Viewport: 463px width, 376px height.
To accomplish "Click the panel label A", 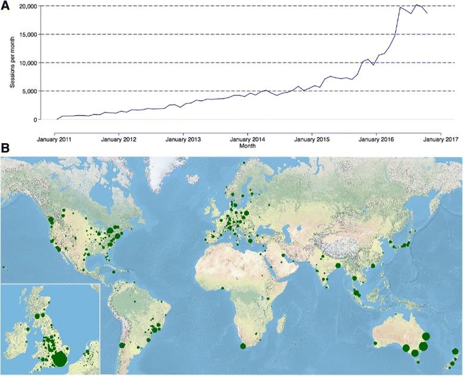I will [x=5, y=5].
